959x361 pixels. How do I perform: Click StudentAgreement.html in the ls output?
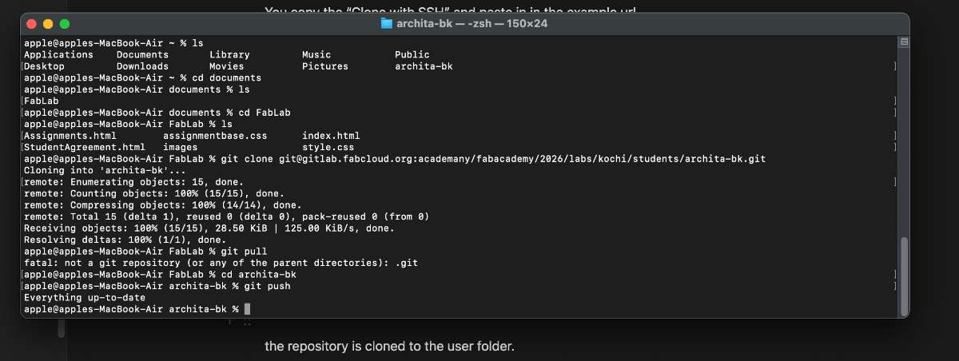85,147
